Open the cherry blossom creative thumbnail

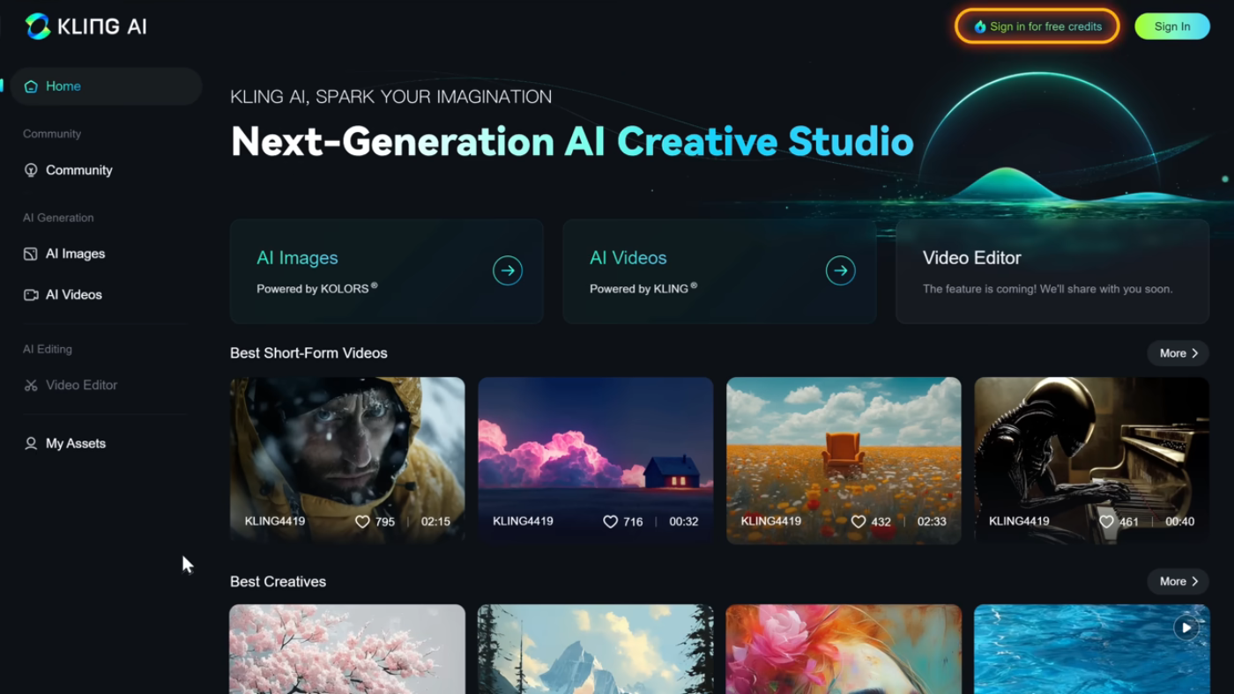coord(347,649)
